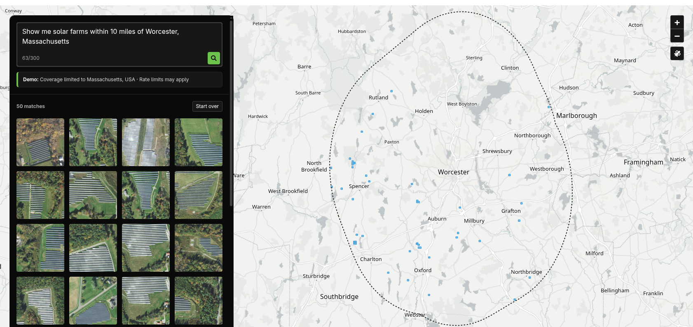Click the blue marker left of Westborough
This screenshot has width=693, height=327.
509,175
